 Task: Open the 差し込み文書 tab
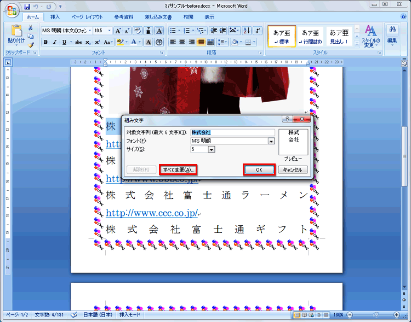pos(158,17)
